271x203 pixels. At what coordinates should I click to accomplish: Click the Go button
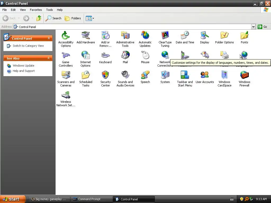[262, 27]
